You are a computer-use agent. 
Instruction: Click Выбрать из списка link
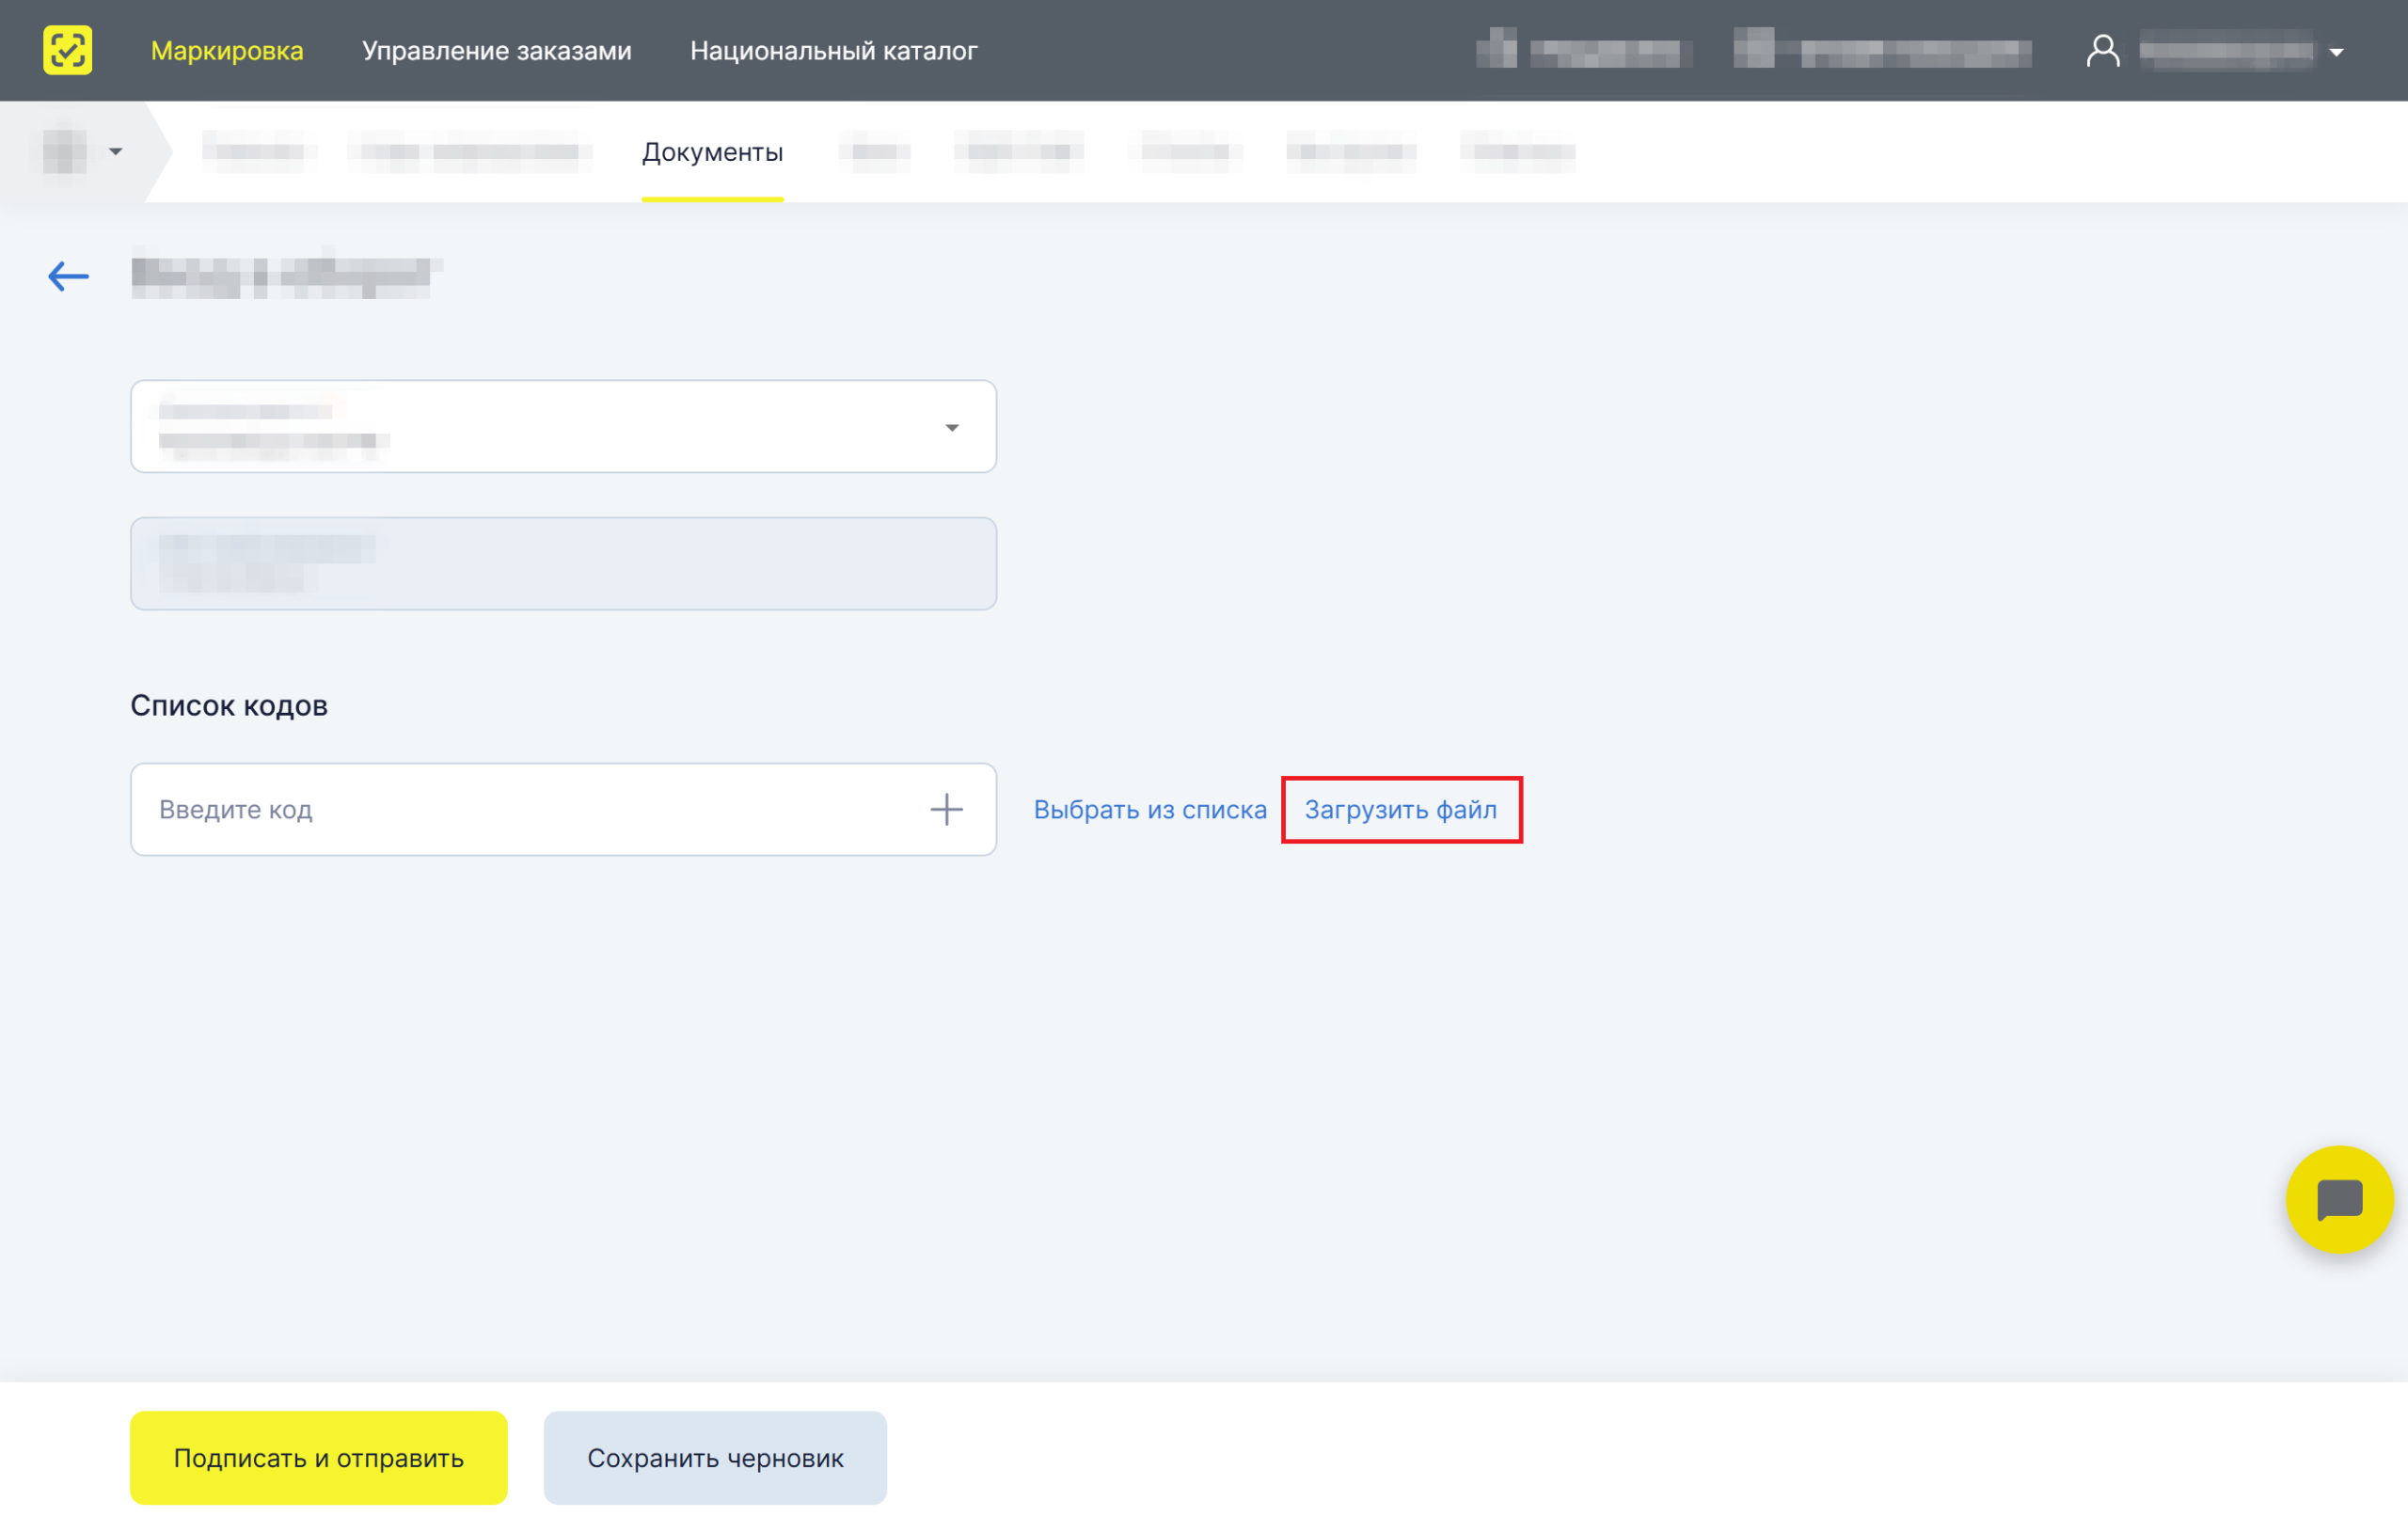click(1150, 809)
